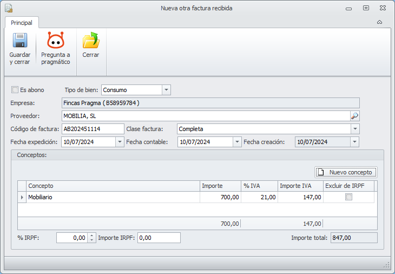Select the Mobiliario row indicator arrow
This screenshot has width=395, height=274.
pyautogui.click(x=22, y=197)
